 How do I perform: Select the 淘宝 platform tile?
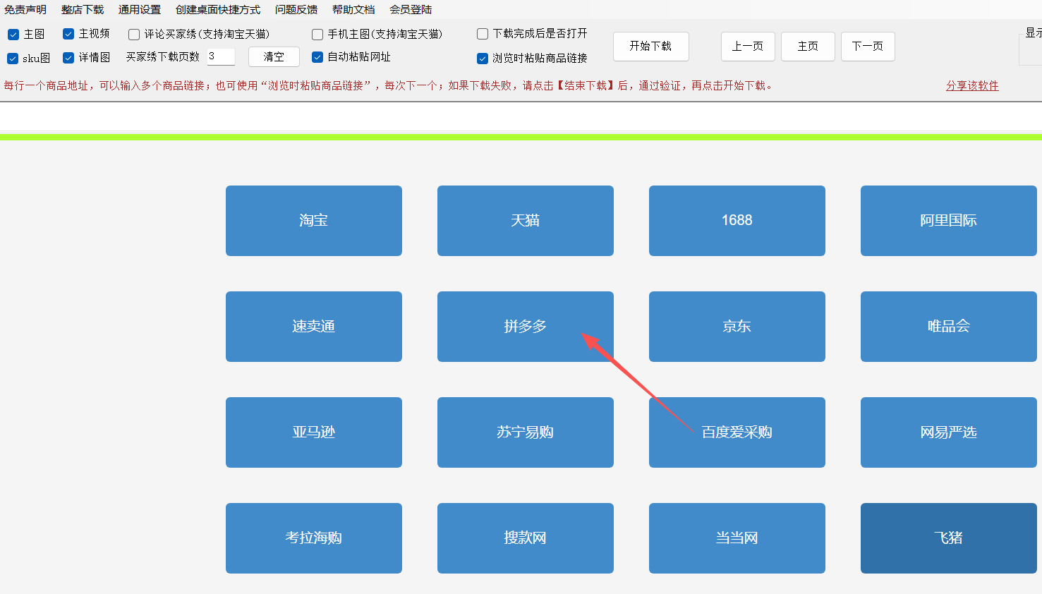coord(314,221)
